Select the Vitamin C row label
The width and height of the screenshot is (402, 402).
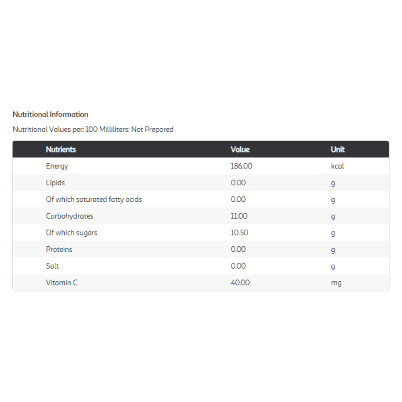tap(62, 283)
